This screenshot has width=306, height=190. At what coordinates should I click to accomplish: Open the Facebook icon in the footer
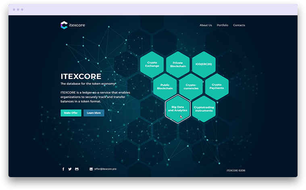tap(63, 169)
